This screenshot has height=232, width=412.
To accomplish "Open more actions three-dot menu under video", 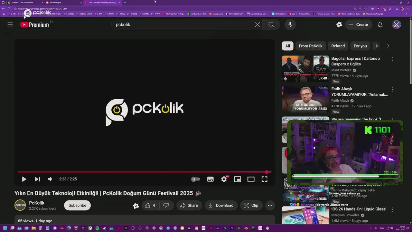I will click(270, 205).
